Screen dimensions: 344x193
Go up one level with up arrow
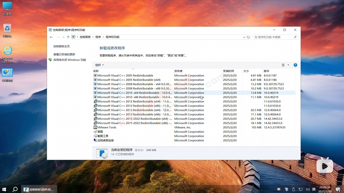tap(68, 37)
